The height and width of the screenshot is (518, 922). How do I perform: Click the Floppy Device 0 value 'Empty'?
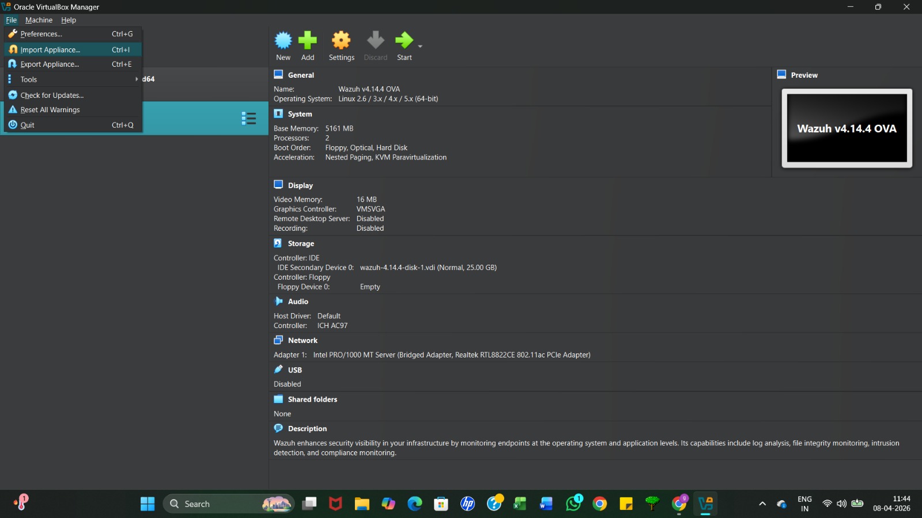pos(370,287)
